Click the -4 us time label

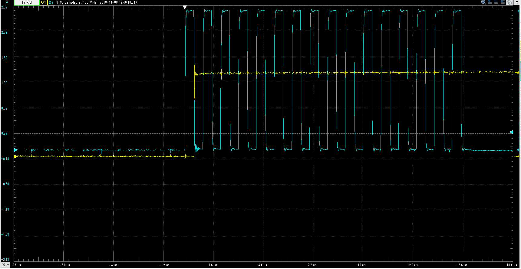pos(113,265)
